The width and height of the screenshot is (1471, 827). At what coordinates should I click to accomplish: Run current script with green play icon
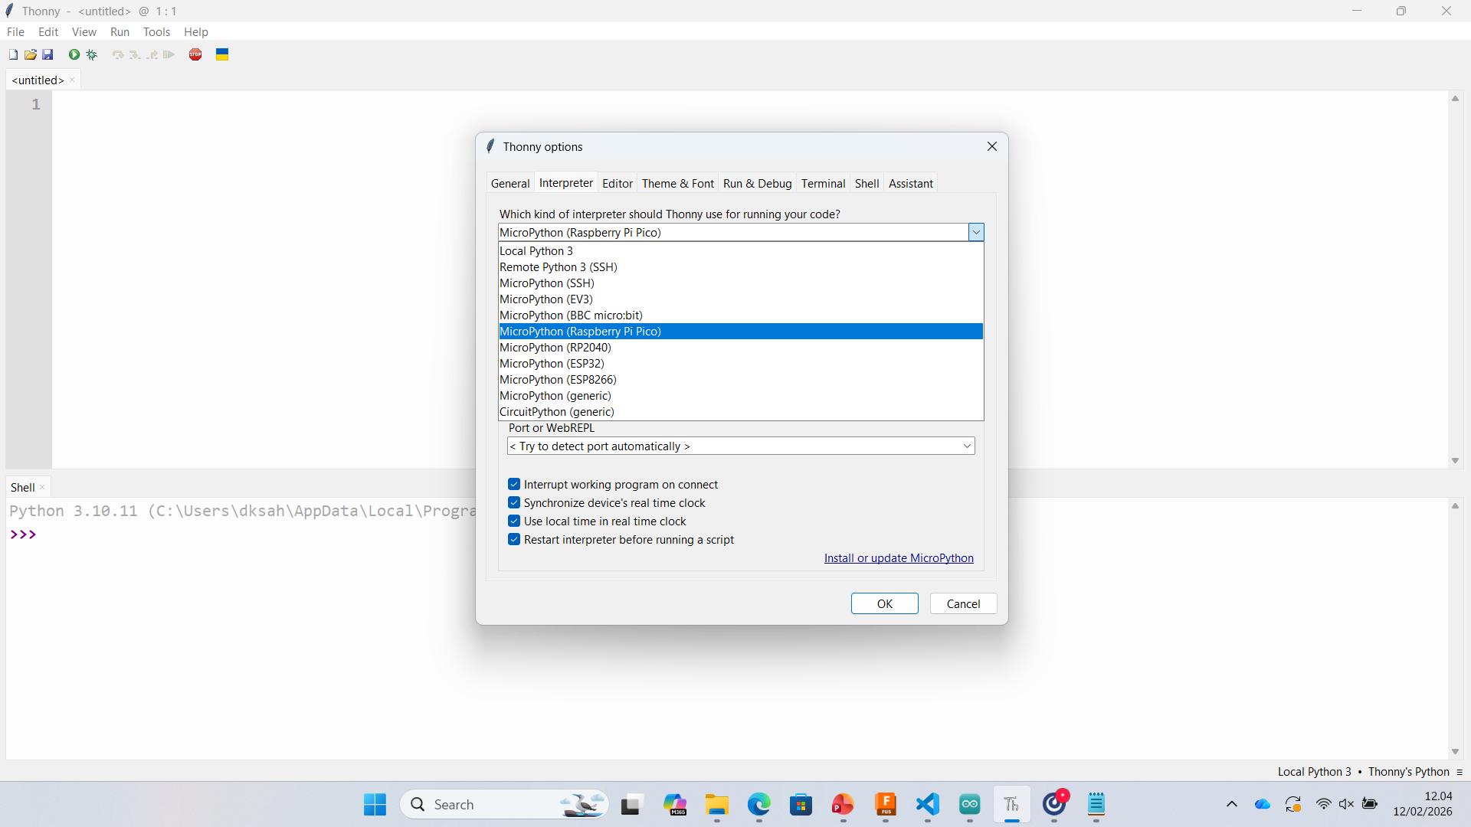[74, 54]
